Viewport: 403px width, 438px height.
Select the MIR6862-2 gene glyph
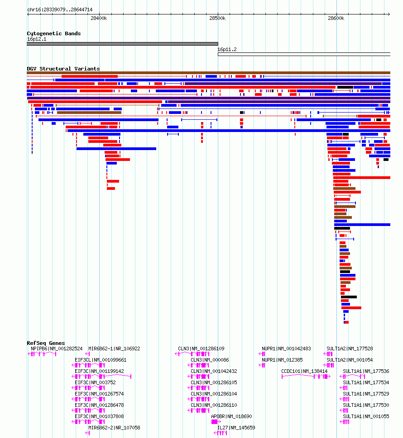pyautogui.click(x=87, y=433)
